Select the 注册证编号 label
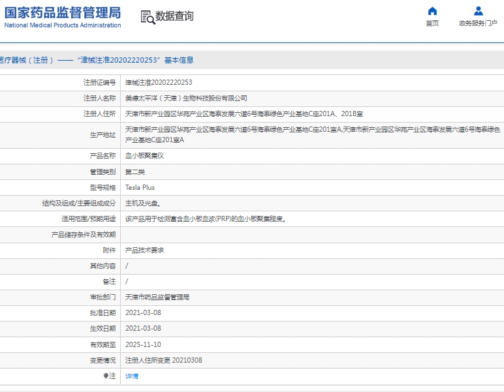Viewport: 504px width, 392px height. pos(100,83)
